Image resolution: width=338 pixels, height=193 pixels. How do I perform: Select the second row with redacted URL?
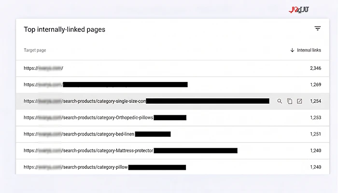click(172, 84)
